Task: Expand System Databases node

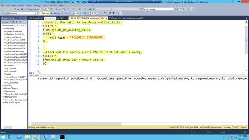Action: (5, 31)
